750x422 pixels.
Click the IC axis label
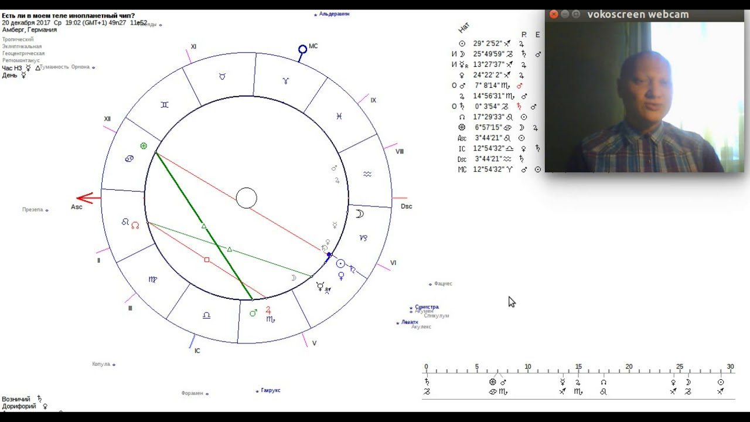[197, 350]
